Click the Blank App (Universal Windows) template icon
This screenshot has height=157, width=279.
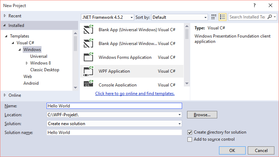point(88,29)
